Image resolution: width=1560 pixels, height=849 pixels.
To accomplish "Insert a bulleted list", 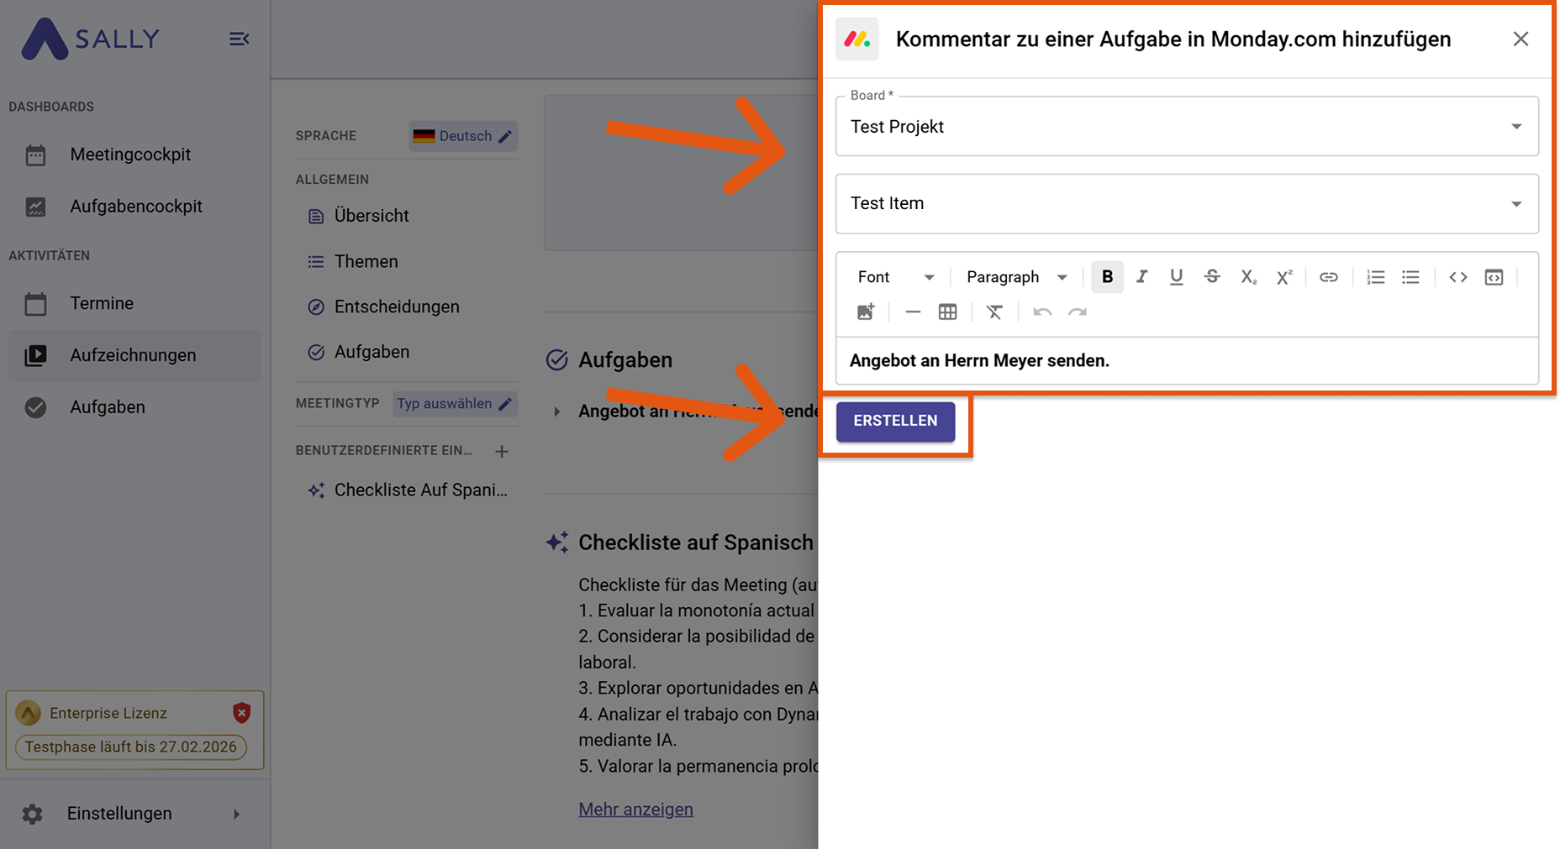I will click(x=1410, y=277).
